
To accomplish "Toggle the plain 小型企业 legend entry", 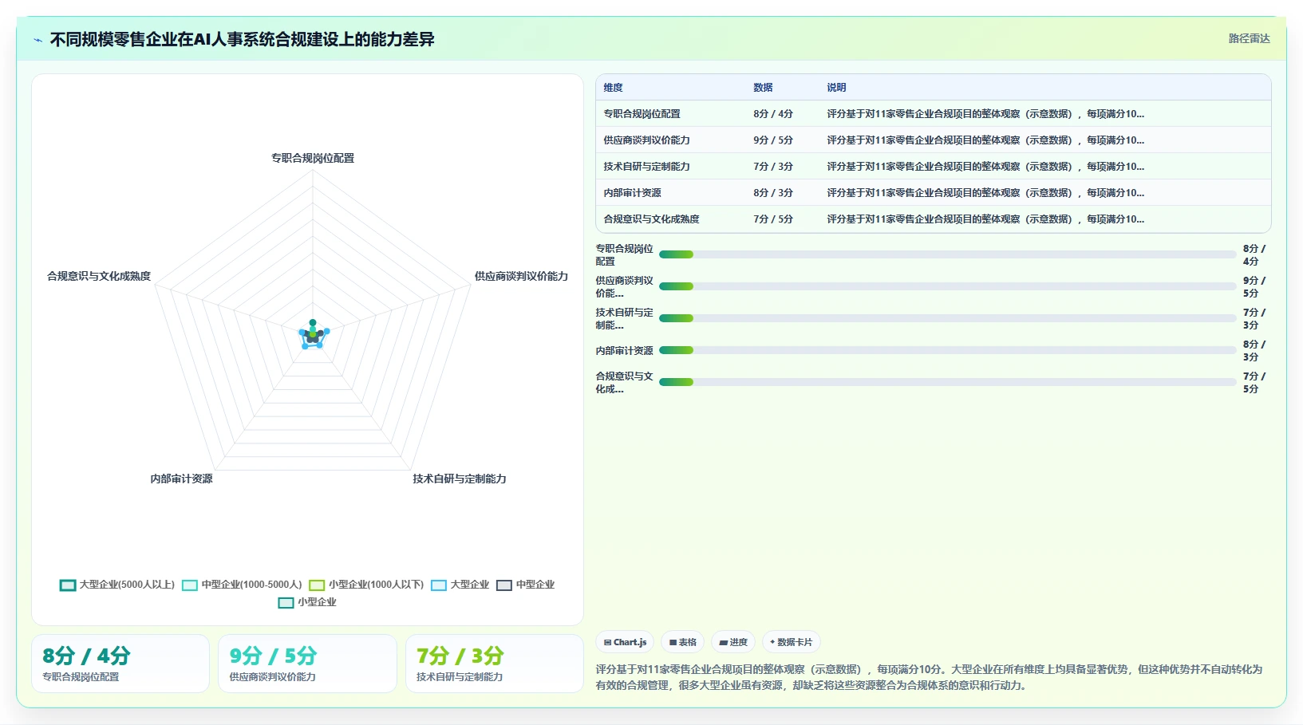I will pos(307,602).
